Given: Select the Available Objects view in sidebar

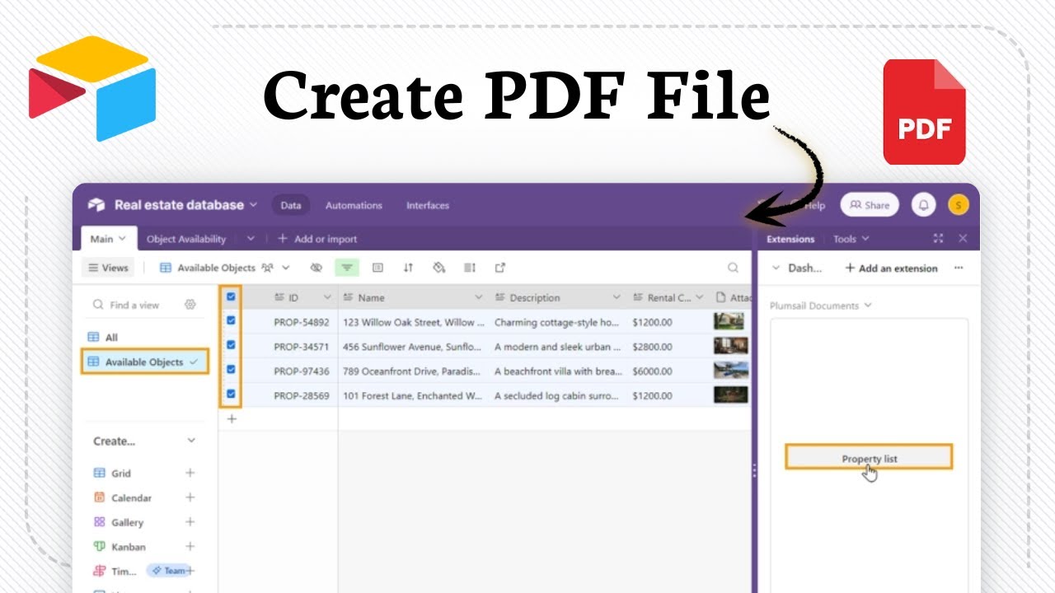Looking at the screenshot, I should pos(145,362).
